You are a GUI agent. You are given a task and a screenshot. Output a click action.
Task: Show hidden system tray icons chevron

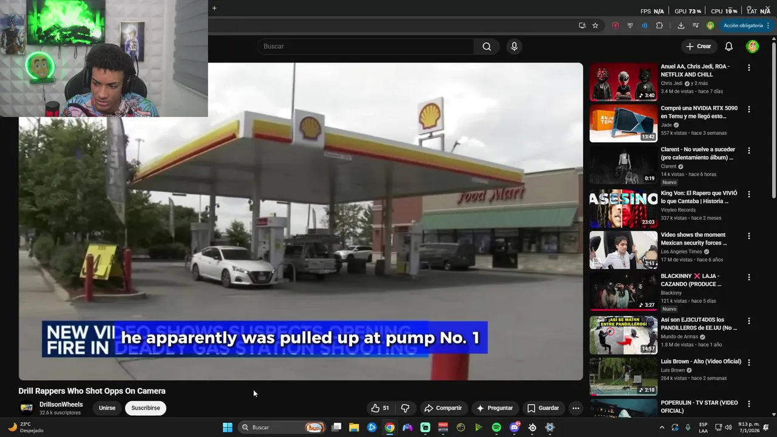[x=662, y=427]
